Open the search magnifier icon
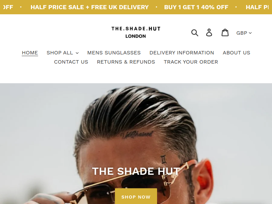Viewport: 272px width, 204px height. click(194, 33)
